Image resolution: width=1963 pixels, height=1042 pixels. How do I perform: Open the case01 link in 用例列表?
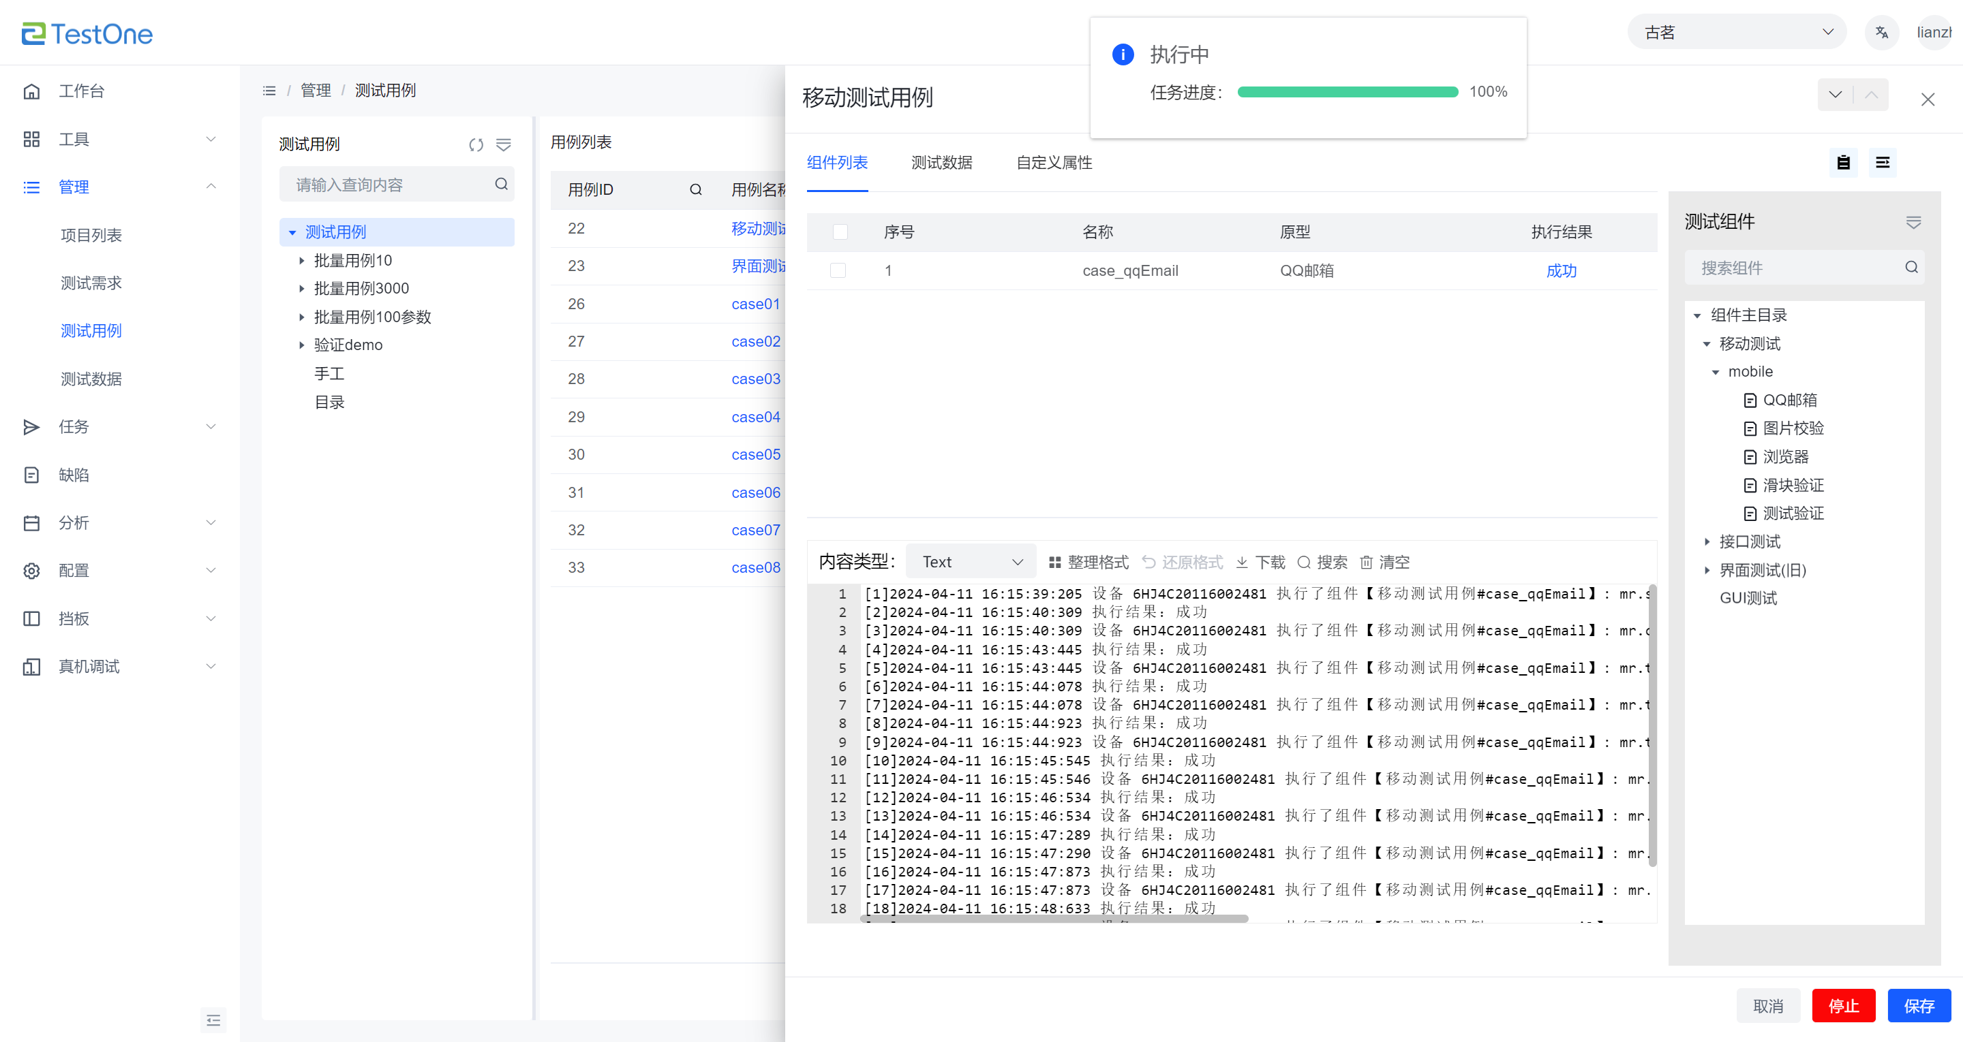pos(756,304)
